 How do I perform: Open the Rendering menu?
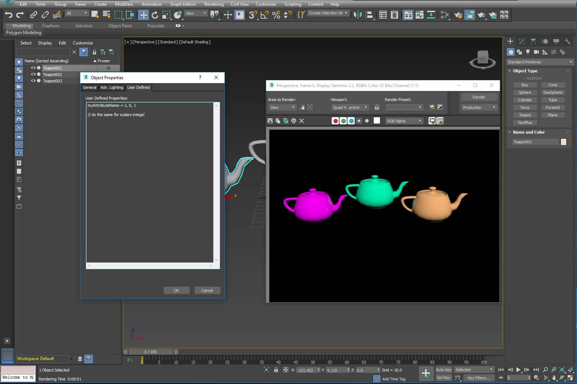click(x=214, y=4)
